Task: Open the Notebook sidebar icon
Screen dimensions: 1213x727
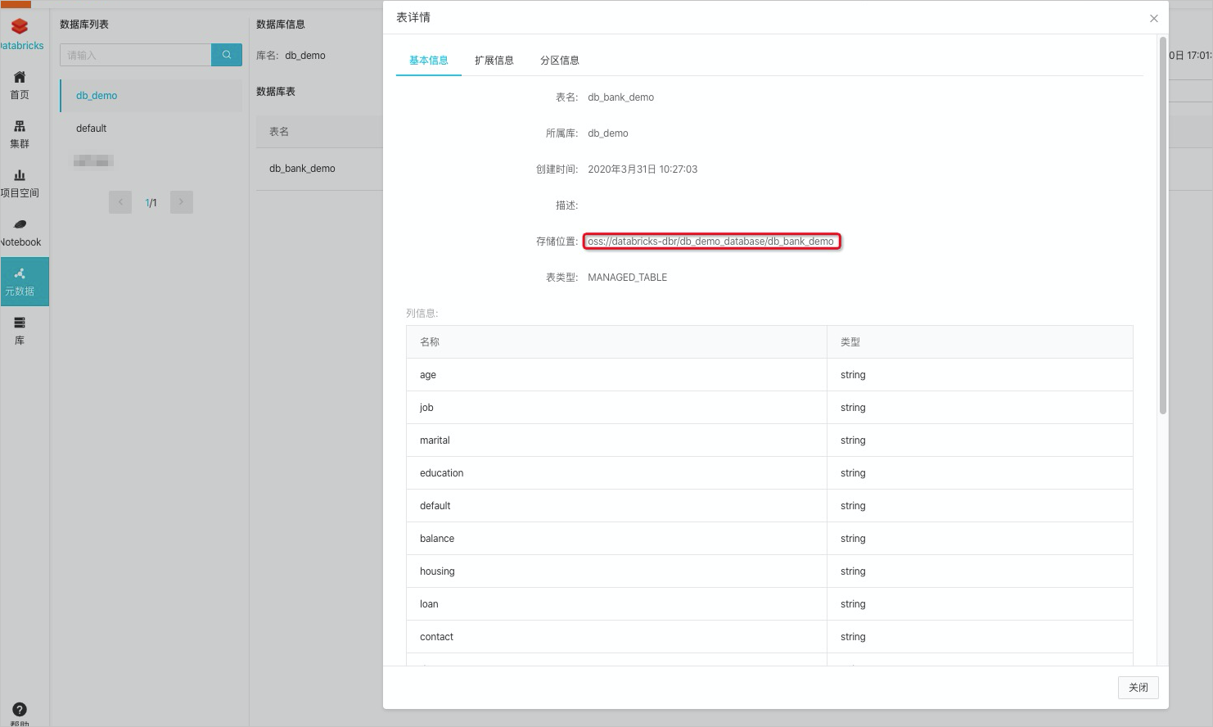Action: click(20, 224)
